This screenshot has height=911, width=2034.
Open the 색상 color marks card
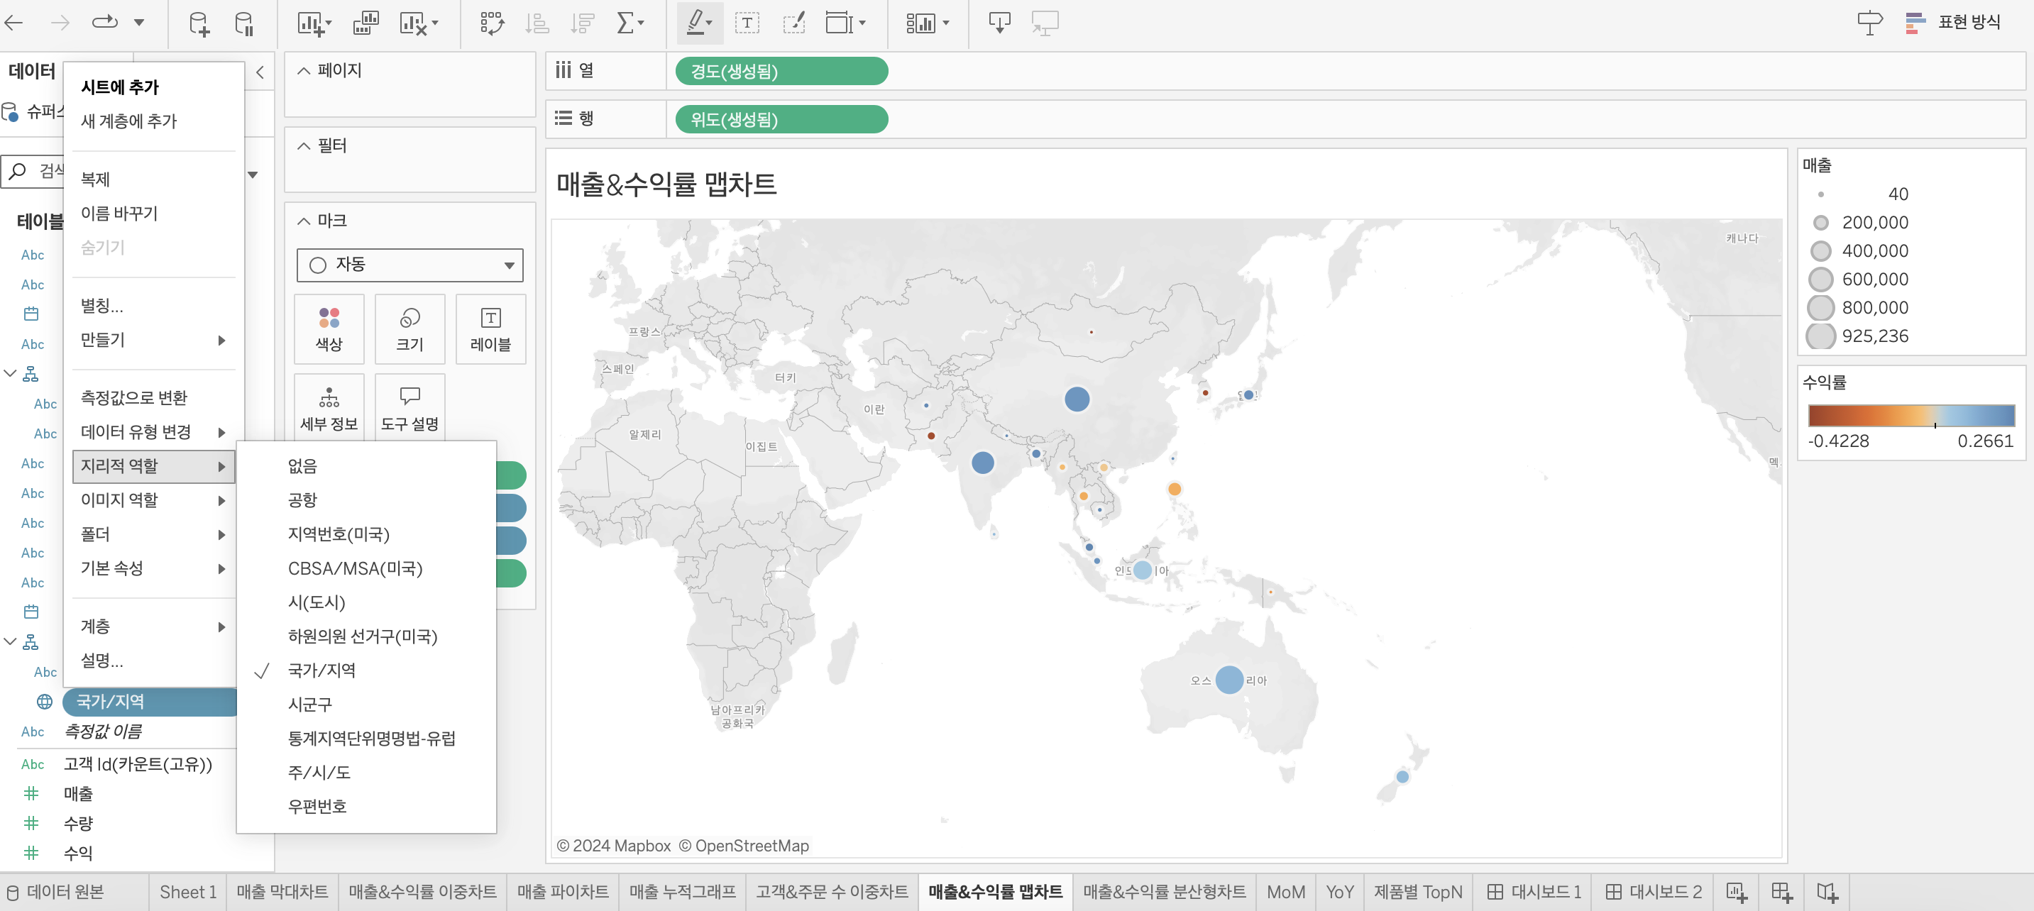[329, 328]
